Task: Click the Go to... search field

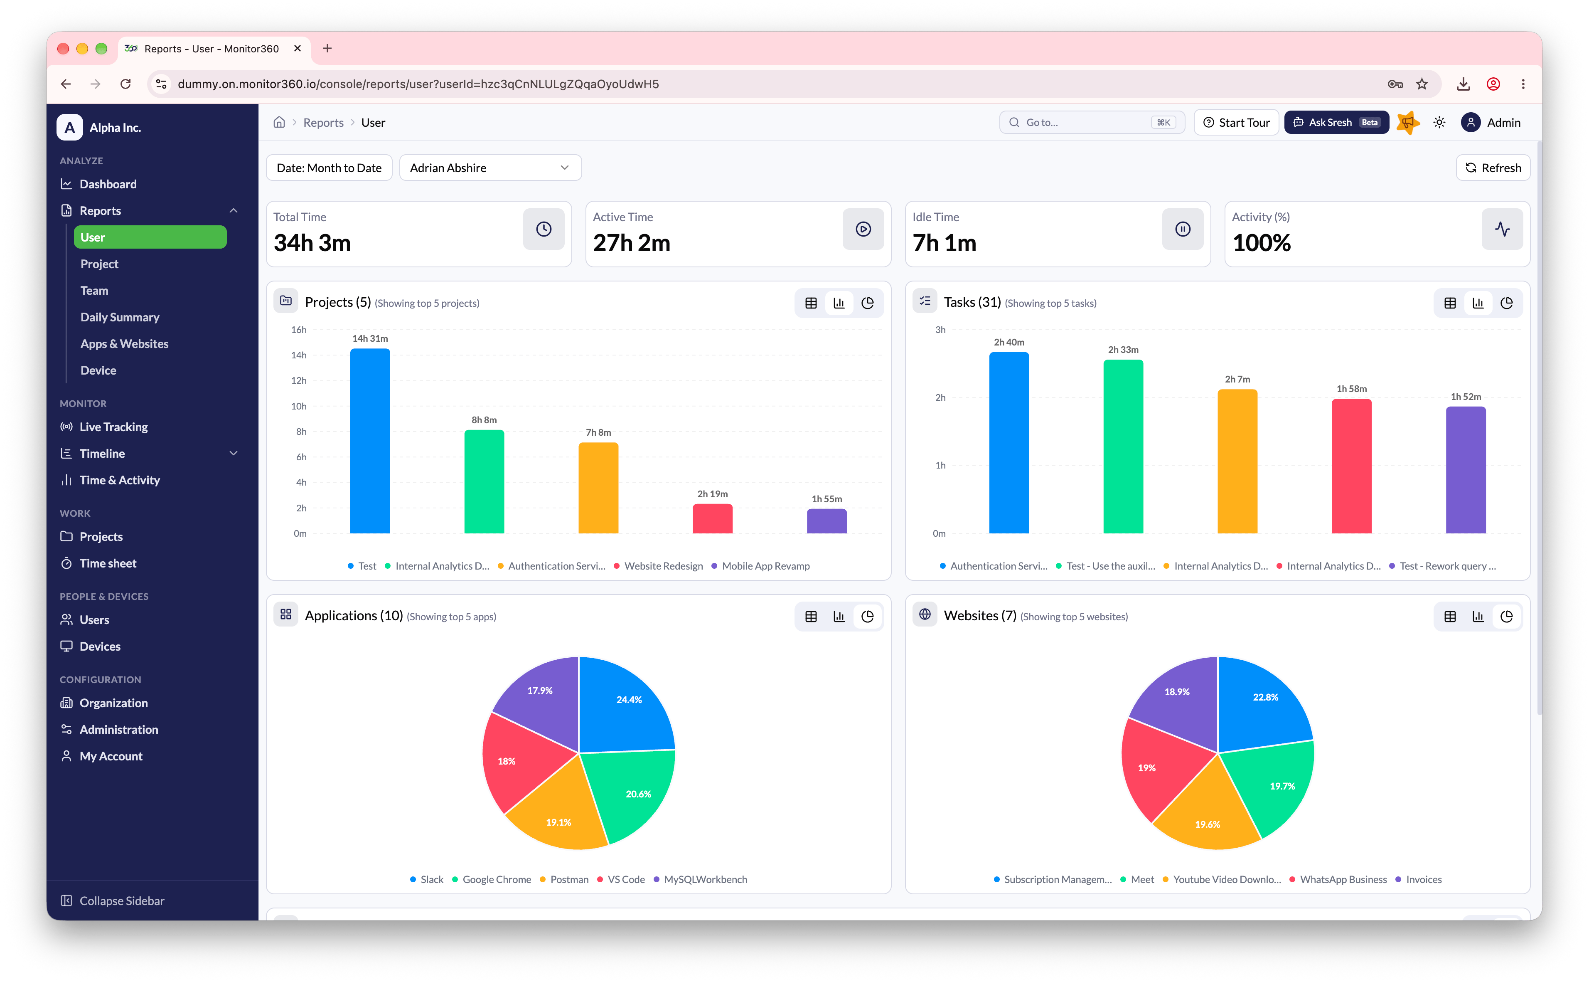Action: coord(1092,122)
